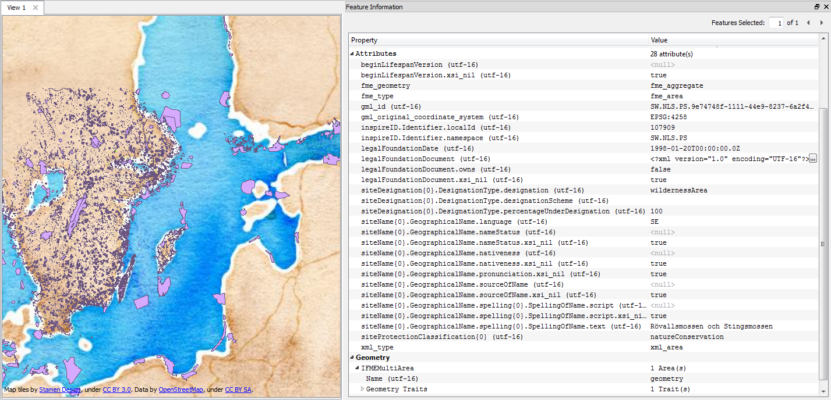The width and height of the screenshot is (831, 400).
Task: Select the gml_id (utf-16) row
Action: [584, 106]
